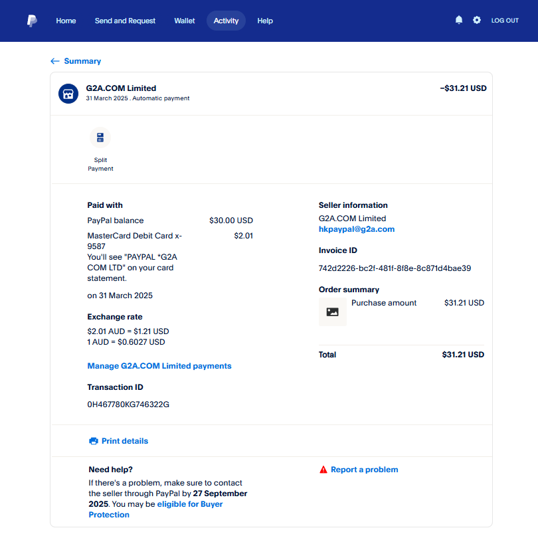Click the printer icon next to Print details

pos(94,441)
